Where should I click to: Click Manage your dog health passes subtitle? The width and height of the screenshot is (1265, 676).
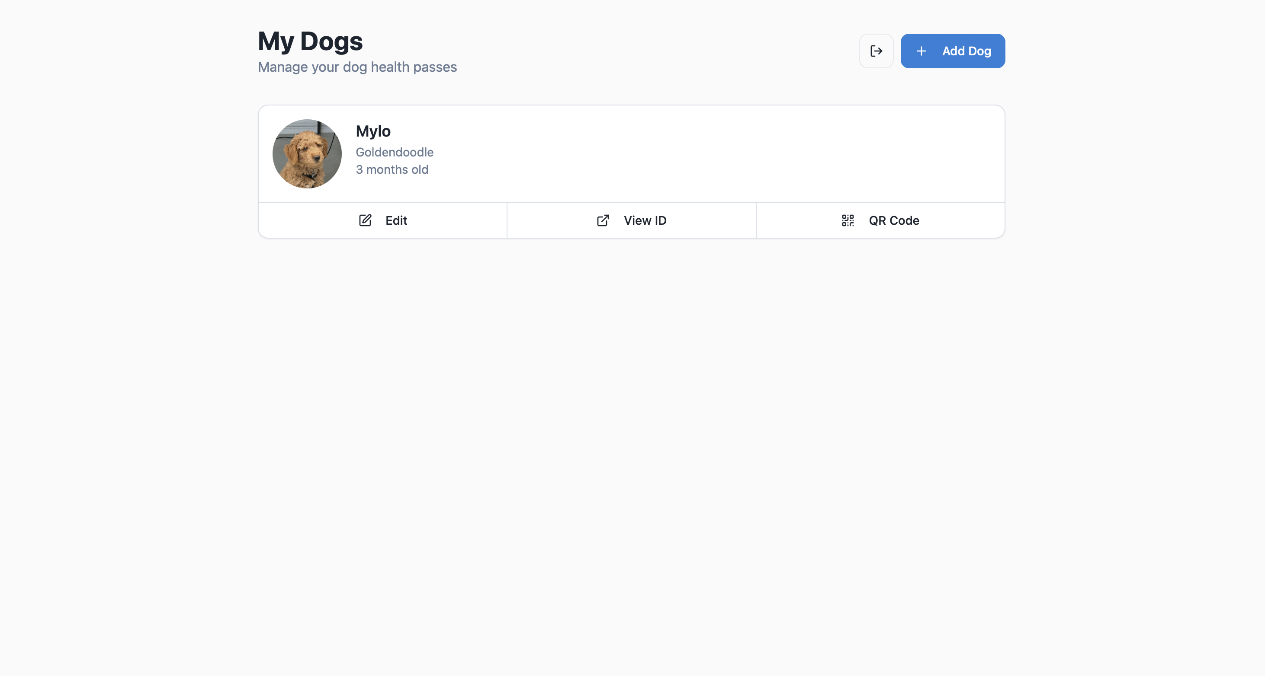[357, 67]
